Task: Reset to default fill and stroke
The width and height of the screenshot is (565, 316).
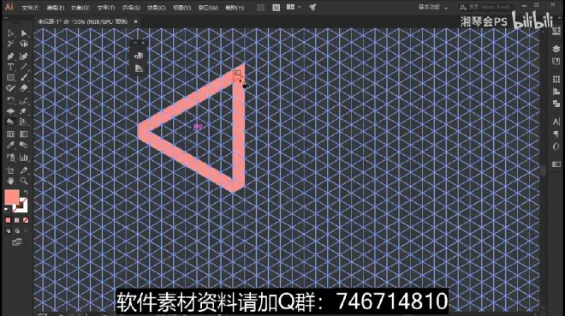Action: (7, 209)
